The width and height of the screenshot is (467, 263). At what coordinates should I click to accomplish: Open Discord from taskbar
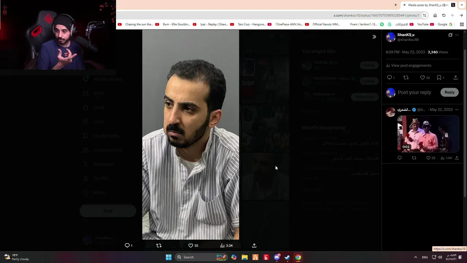tap(277, 257)
